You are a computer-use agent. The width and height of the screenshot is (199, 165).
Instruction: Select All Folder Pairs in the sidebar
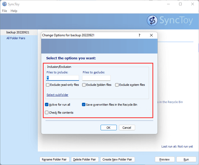tap(16, 38)
